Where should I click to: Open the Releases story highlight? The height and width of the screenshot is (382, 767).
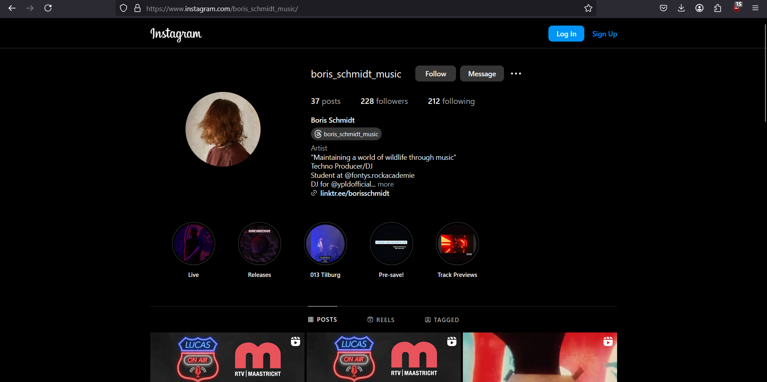259,244
